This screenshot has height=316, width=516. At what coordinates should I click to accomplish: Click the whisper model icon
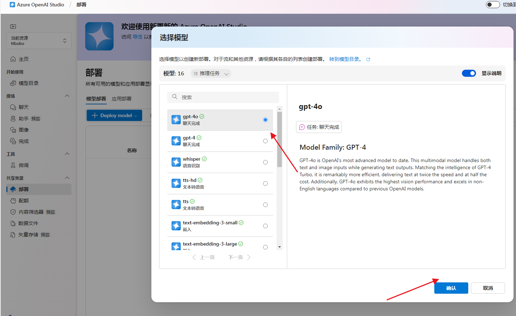pos(176,162)
